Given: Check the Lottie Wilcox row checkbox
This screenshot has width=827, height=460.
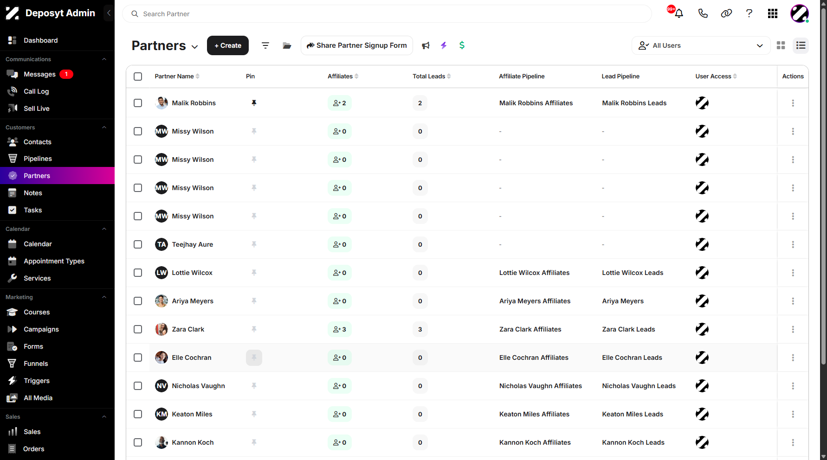Looking at the screenshot, I should pyautogui.click(x=138, y=273).
